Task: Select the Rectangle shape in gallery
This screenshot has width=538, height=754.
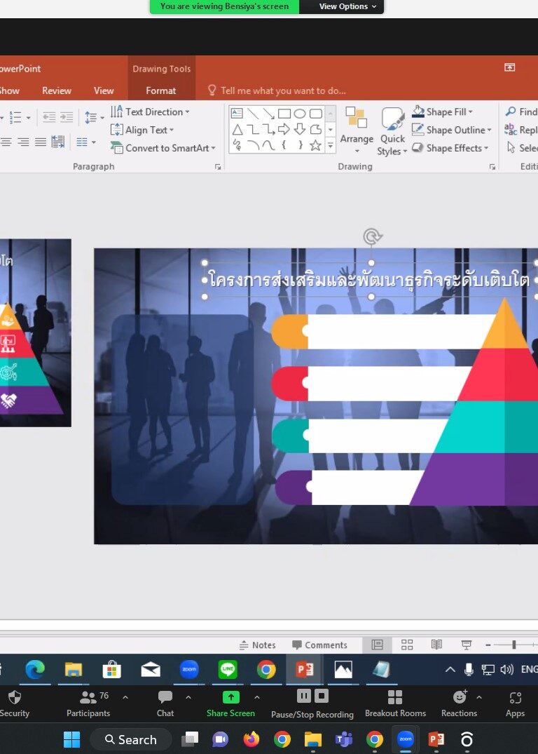Action: pyautogui.click(x=284, y=114)
